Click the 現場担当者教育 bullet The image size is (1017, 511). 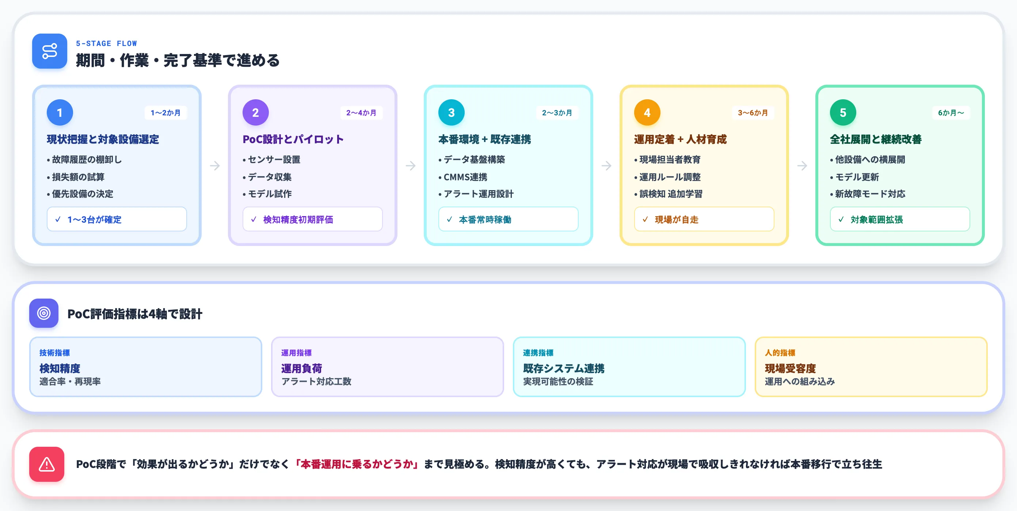click(x=667, y=160)
